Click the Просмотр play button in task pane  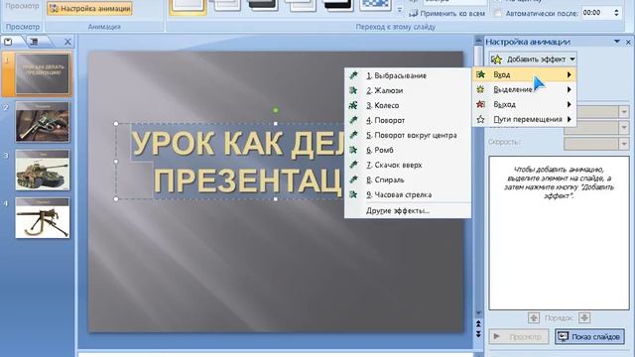pos(519,337)
